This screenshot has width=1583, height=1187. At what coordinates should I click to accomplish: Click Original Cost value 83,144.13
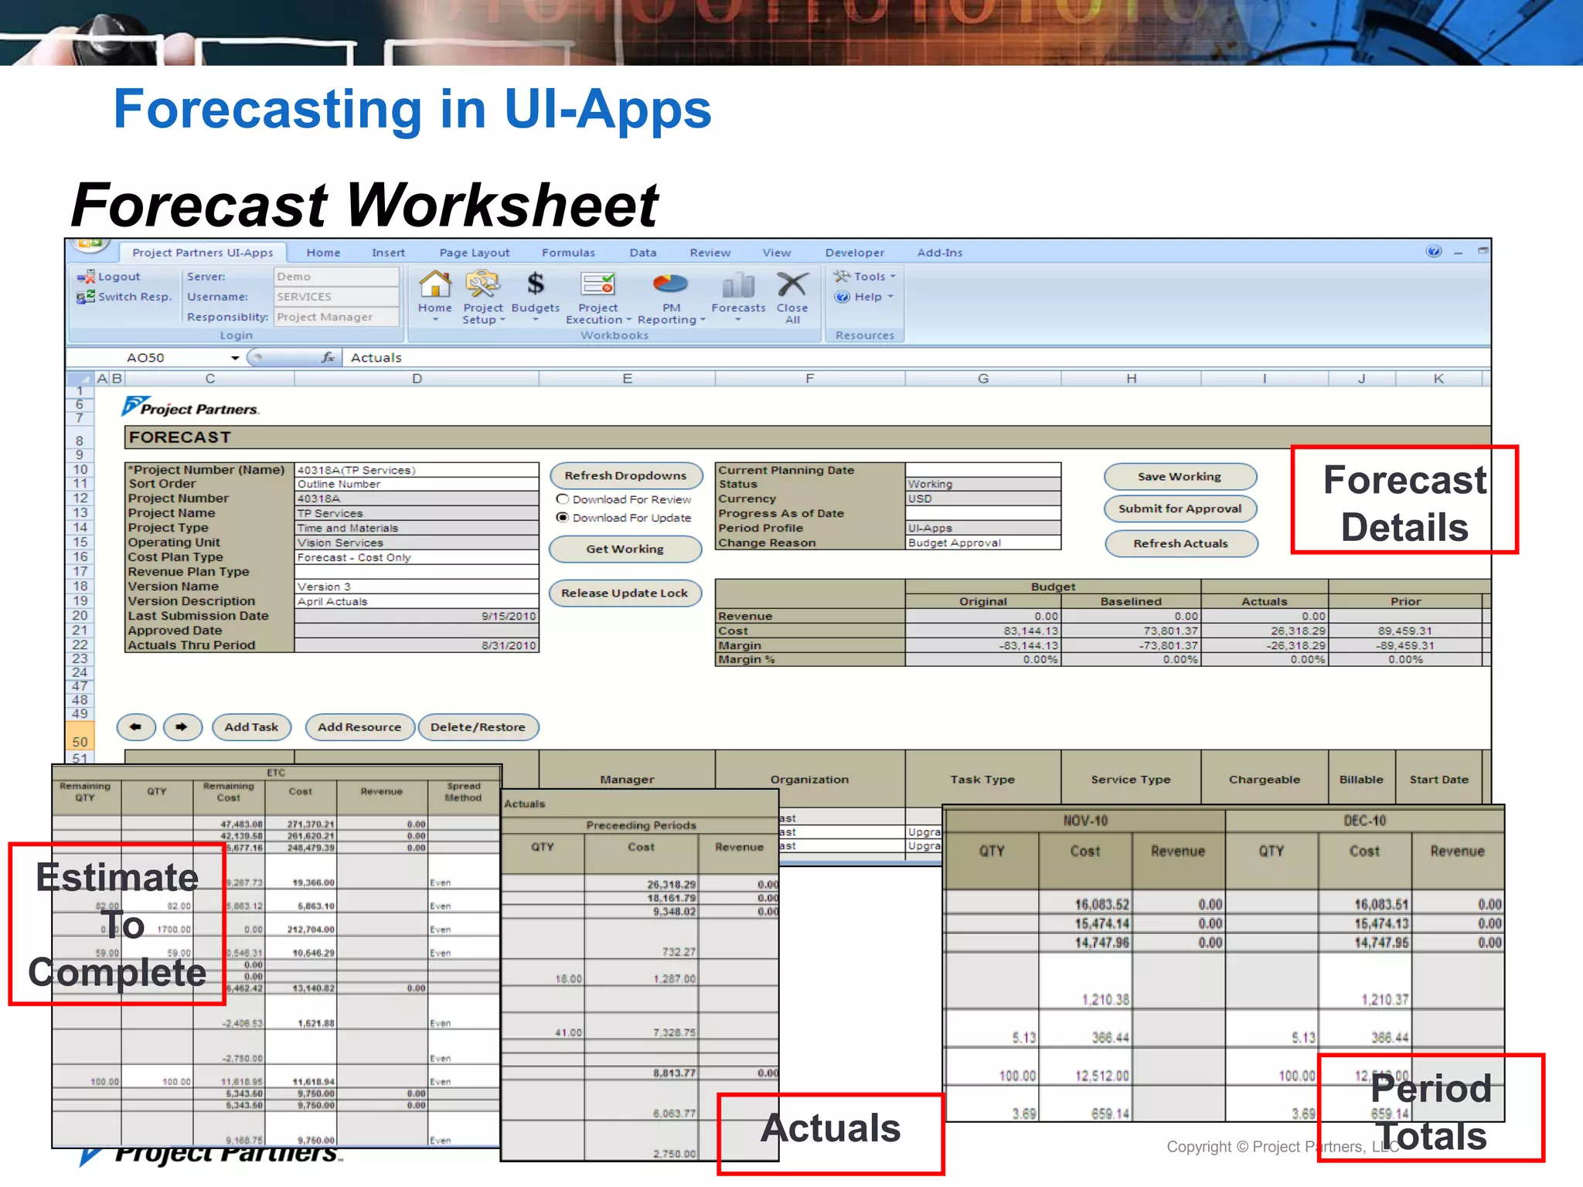[x=983, y=631]
